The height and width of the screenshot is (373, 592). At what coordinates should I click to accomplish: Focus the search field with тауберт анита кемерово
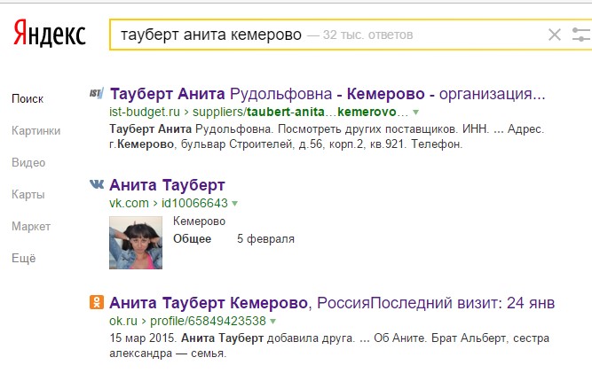351,35
